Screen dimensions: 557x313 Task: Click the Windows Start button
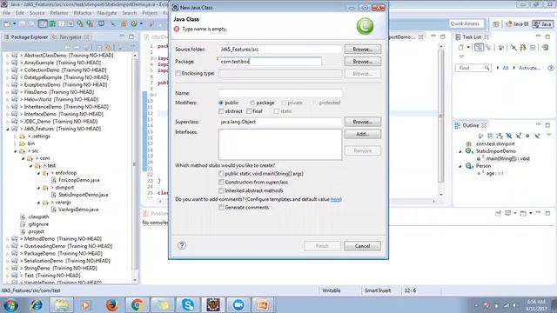click(10, 305)
